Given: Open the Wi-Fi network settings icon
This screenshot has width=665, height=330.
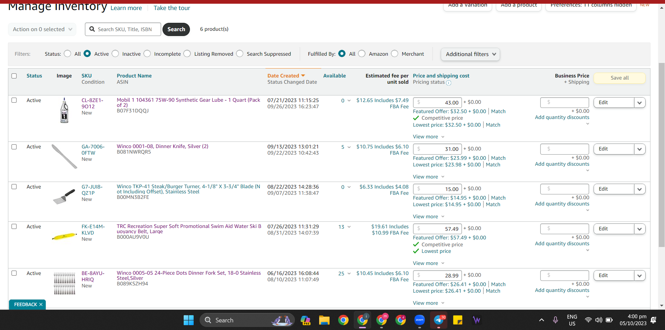Looking at the screenshot, I should [588, 320].
